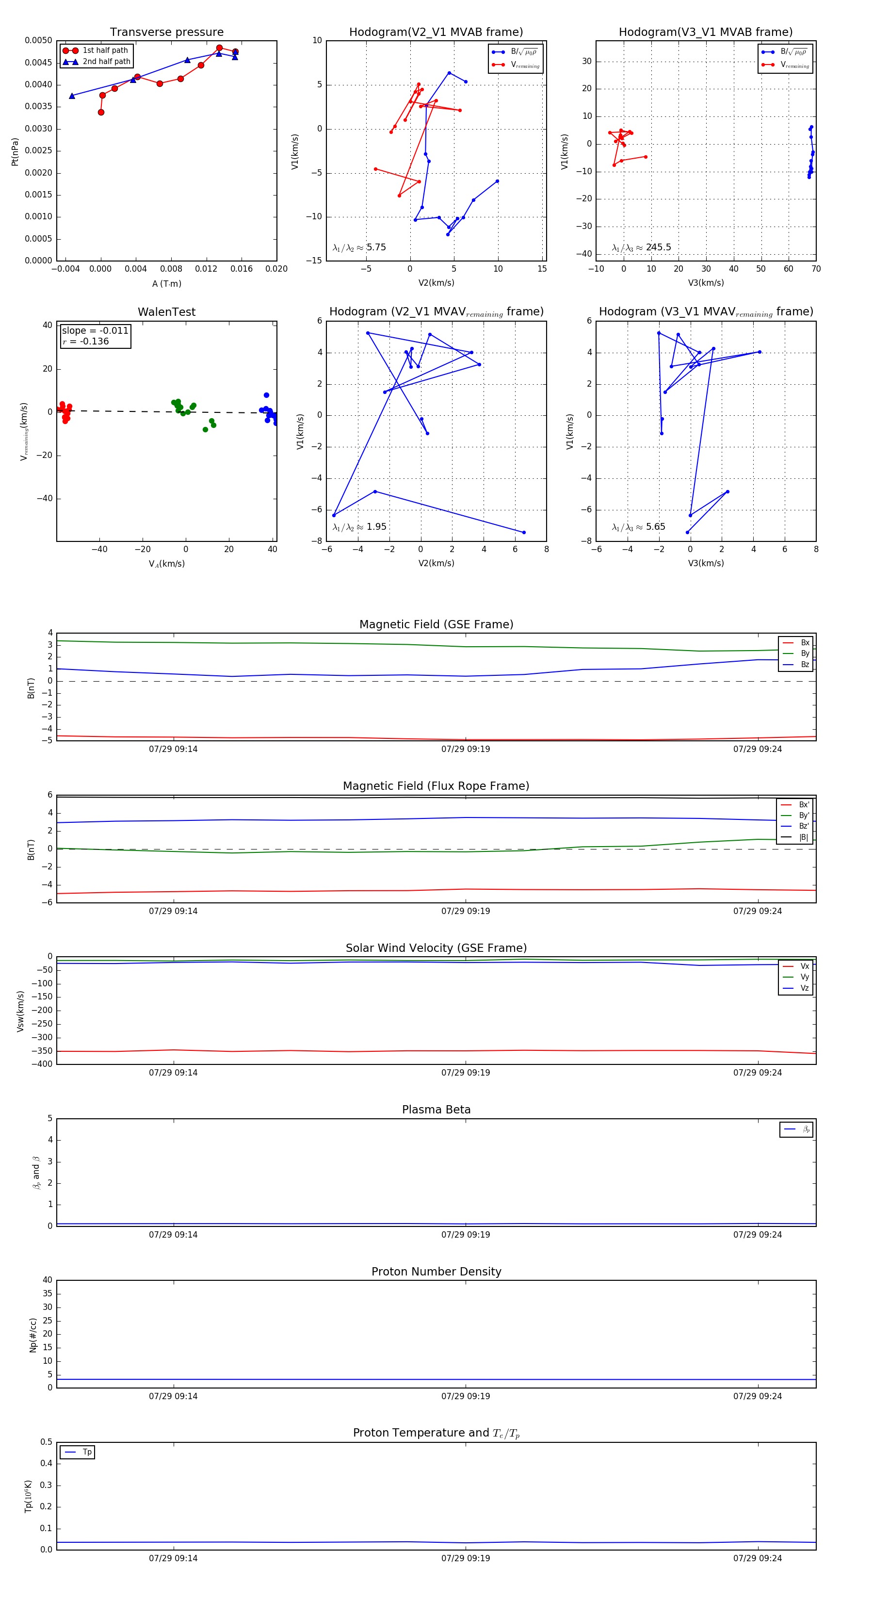Click the 'Bx' legend entry in GSE plot

796,643
